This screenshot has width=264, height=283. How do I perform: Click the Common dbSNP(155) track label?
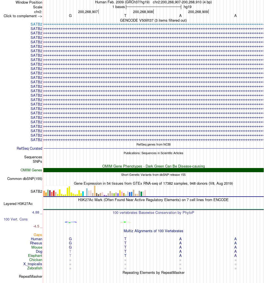[25, 179]
